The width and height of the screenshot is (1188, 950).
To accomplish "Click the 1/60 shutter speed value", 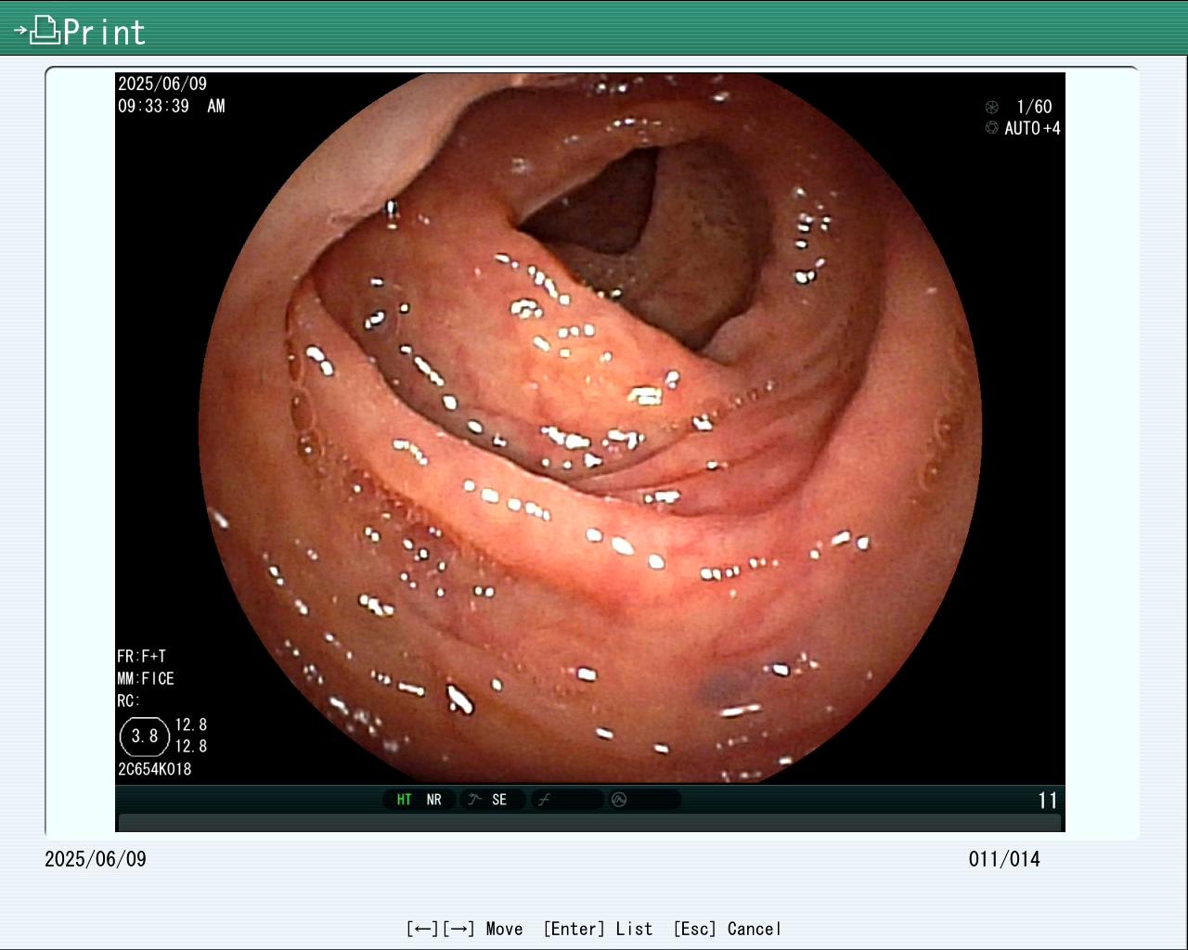I will 1034,107.
